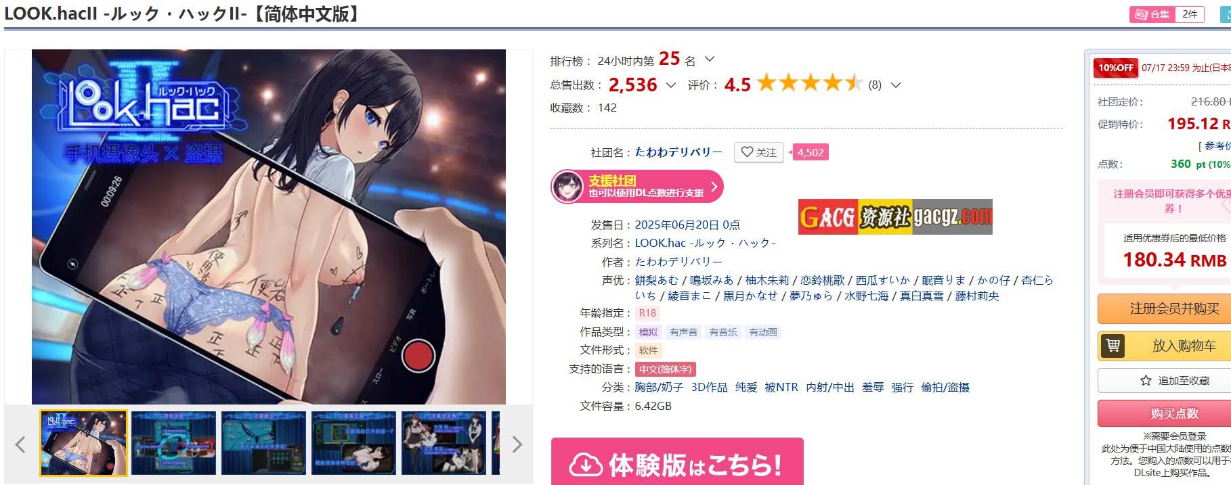Image resolution: width=1231 pixels, height=485 pixels.
Task: Expand the rating reviews chevron
Action: point(896,85)
